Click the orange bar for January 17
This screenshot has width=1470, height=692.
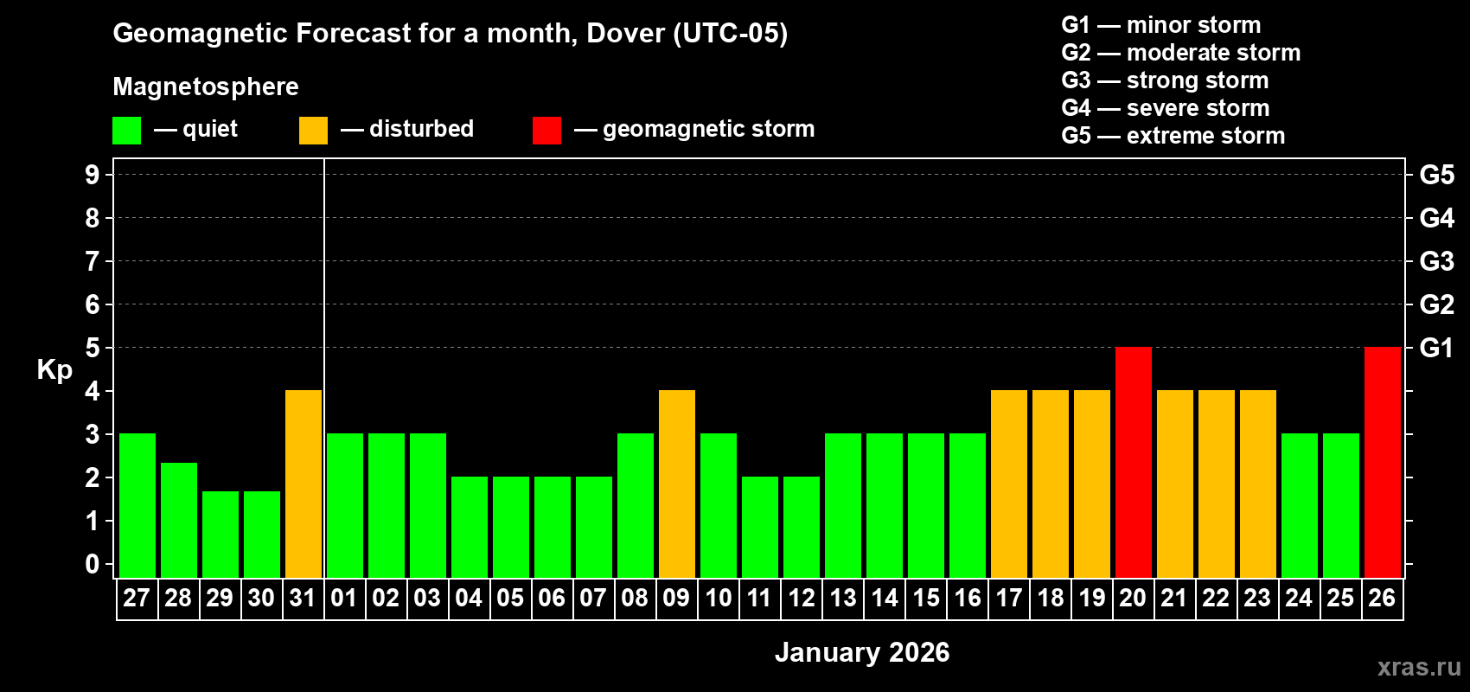[x=1009, y=484]
